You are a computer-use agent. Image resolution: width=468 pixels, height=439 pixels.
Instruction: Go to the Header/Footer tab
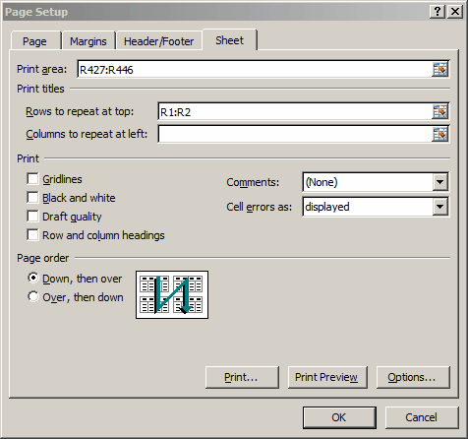[159, 41]
